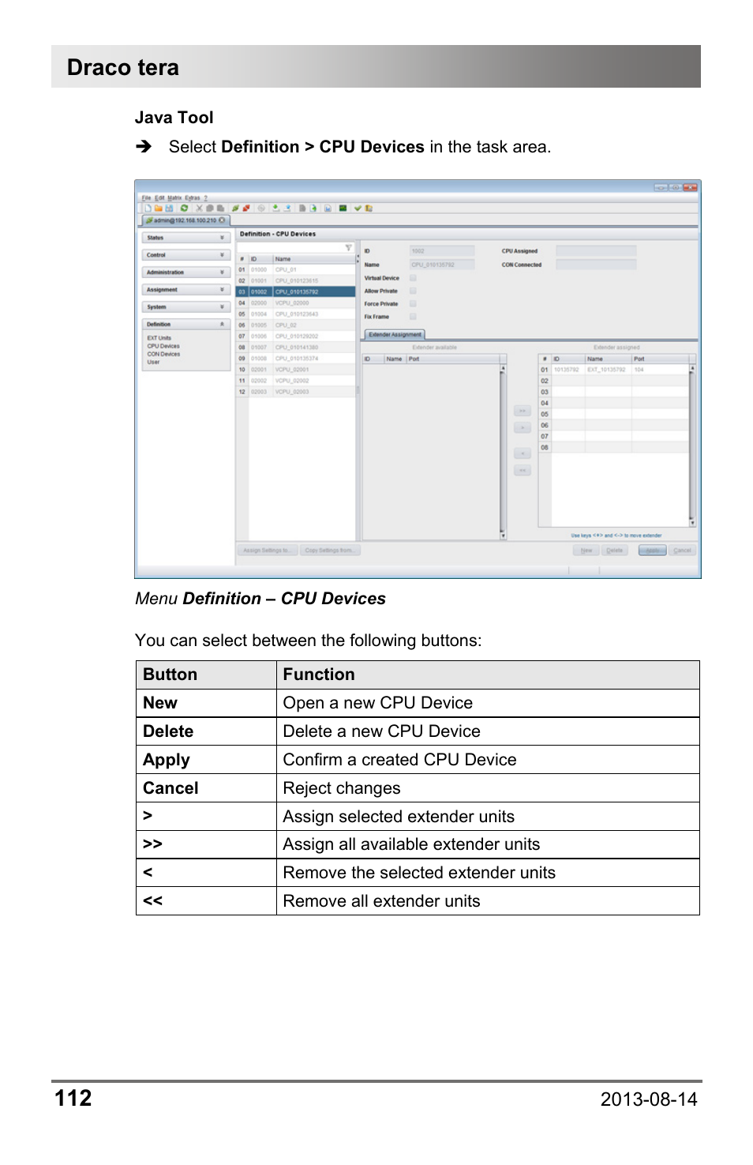Select the CPU_010123643 row
753x1165 pixels.
[x=296, y=314]
